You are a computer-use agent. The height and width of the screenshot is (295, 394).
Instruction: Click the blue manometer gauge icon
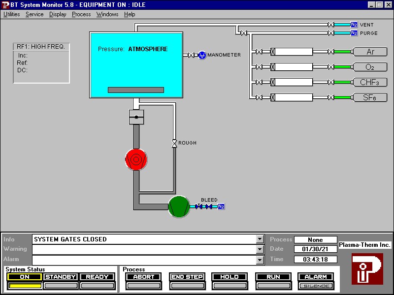point(202,55)
